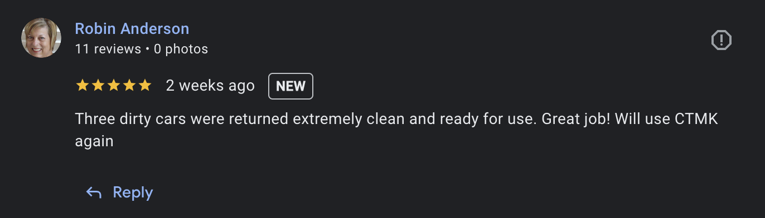Select the "11 reviews" count text
Image resolution: width=765 pixels, height=218 pixels.
coord(108,49)
